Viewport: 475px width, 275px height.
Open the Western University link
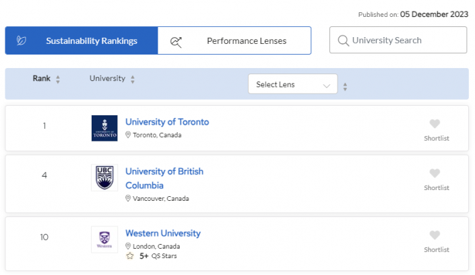click(x=163, y=233)
